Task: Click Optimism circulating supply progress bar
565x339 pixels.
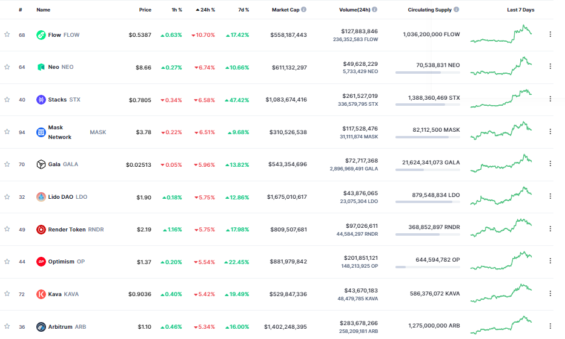Action: (x=428, y=267)
